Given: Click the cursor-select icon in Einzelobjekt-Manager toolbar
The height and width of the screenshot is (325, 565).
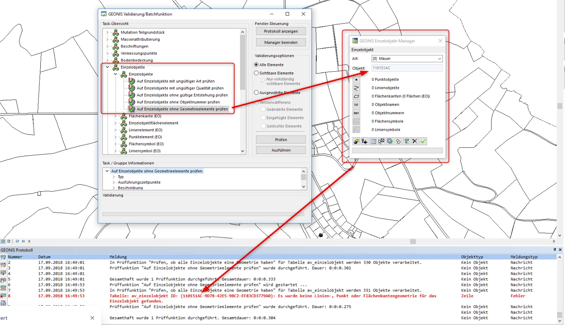Looking at the screenshot, I should click(x=381, y=141).
